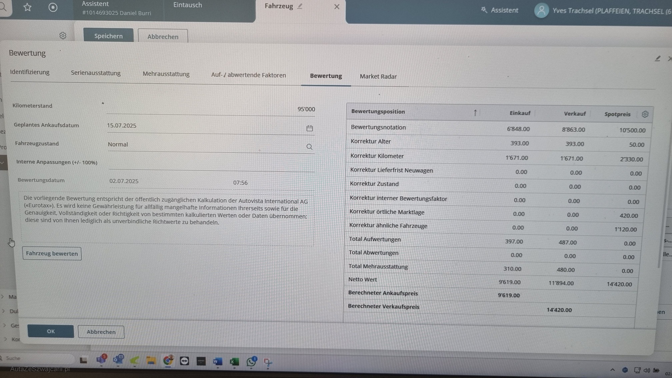This screenshot has width=672, height=378.
Task: Open Outlook from taskbar
Action: coord(118,360)
